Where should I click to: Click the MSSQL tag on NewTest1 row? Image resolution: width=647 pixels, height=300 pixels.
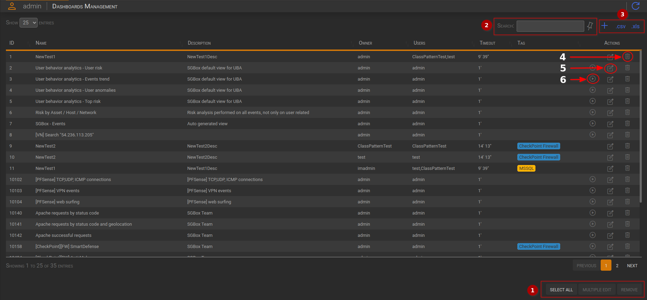[526, 168]
